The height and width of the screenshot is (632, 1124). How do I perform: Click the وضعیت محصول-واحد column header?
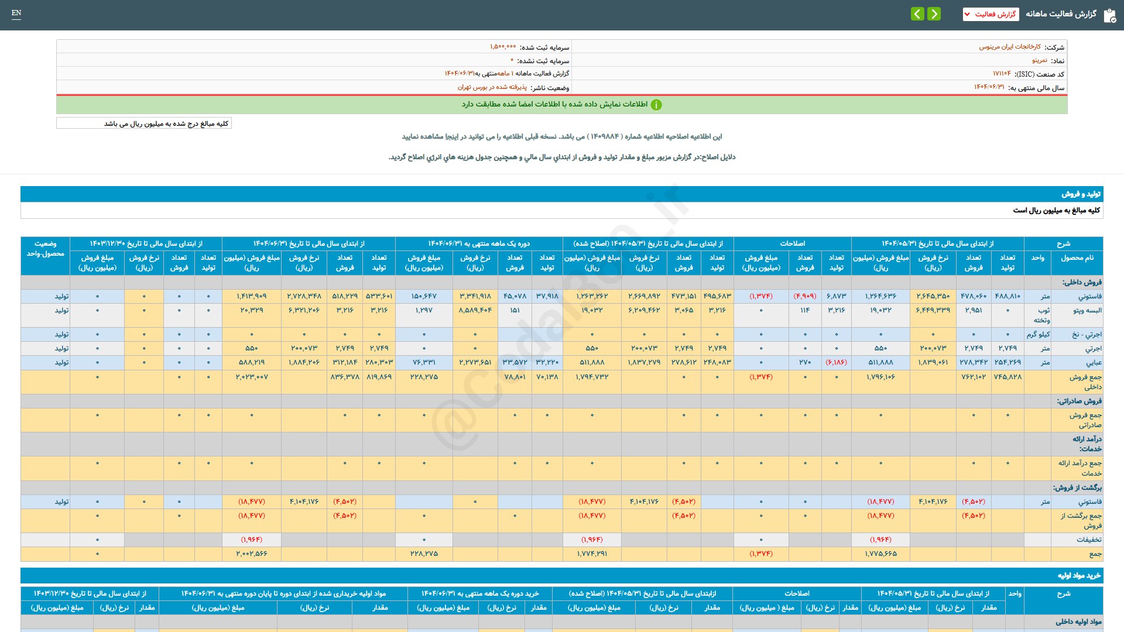point(45,249)
